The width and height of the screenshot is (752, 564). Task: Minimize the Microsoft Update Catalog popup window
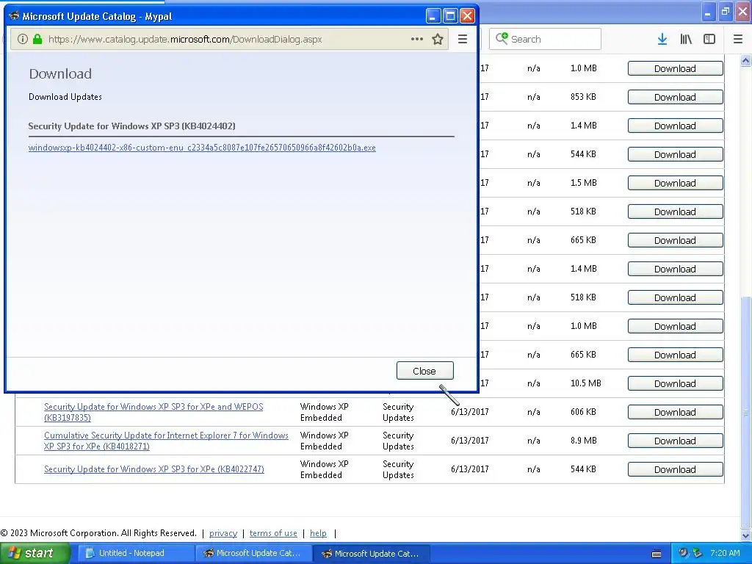[x=433, y=16]
